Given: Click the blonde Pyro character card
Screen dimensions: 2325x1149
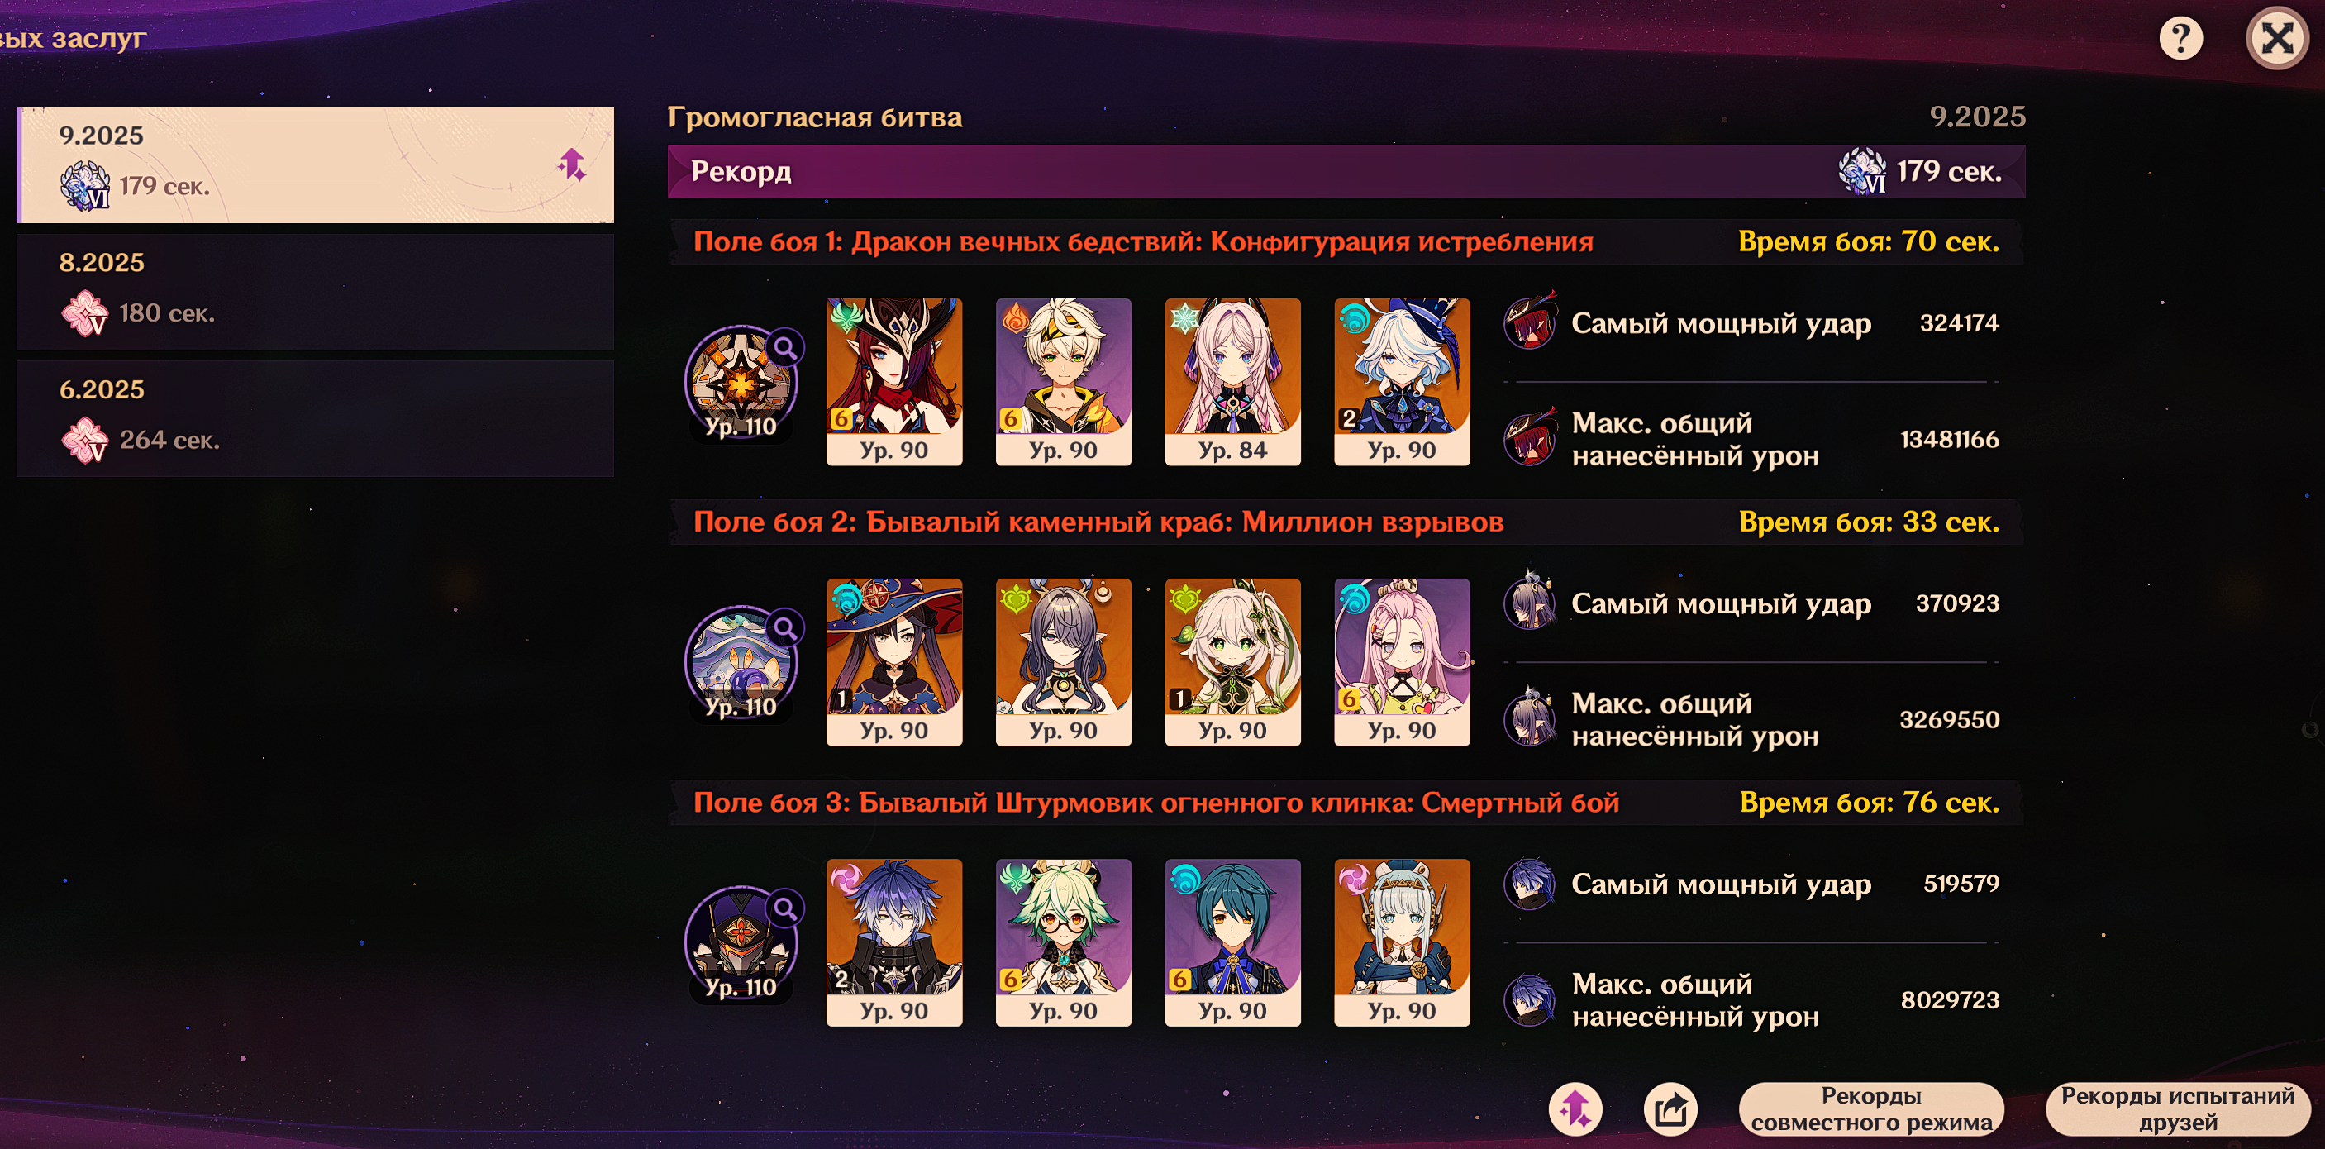Looking at the screenshot, I should tap(1063, 382).
